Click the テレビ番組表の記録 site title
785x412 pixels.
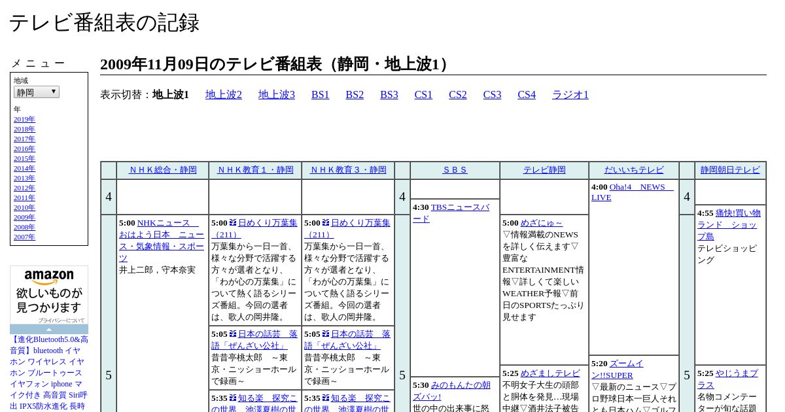pyautogui.click(x=104, y=23)
